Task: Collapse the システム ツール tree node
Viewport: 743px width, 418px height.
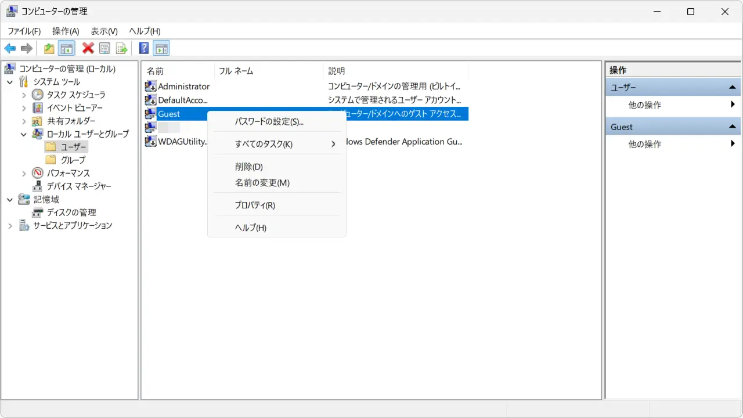Action: (10, 82)
